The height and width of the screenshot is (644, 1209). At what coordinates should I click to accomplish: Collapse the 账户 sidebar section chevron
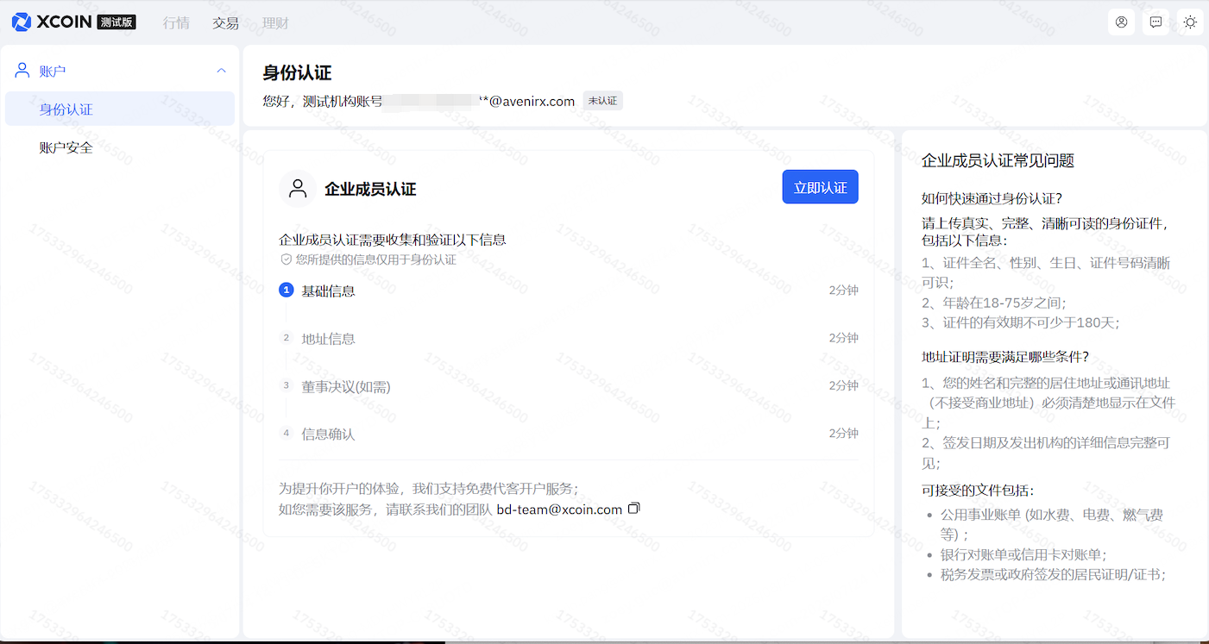[x=221, y=71]
